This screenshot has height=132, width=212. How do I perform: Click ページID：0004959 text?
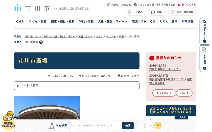(60, 76)
